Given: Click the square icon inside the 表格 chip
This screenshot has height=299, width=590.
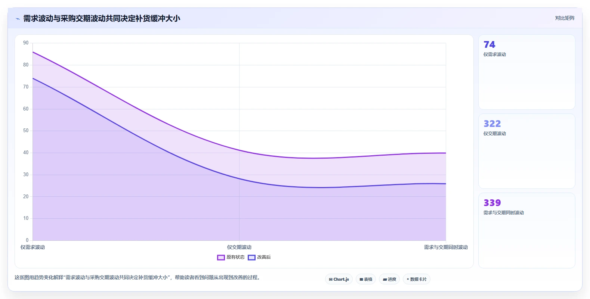Looking at the screenshot, I should coord(361,279).
